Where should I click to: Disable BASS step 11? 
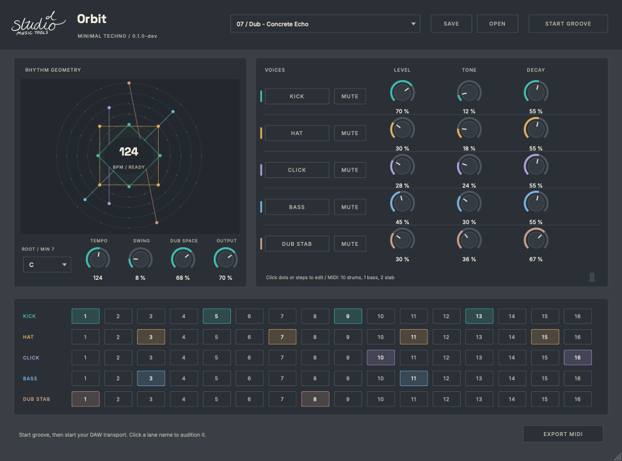(x=413, y=378)
